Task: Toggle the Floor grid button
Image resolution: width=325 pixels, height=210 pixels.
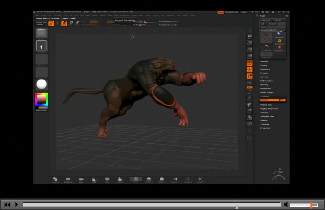Action: pos(249,70)
